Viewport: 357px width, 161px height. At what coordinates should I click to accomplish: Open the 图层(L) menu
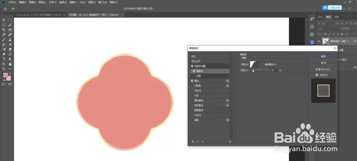[42, 2]
